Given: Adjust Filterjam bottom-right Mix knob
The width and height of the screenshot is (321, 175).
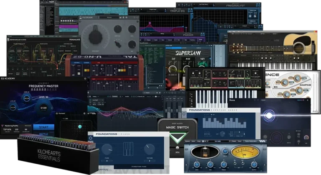Looking at the screenshot, I should click(x=132, y=44).
